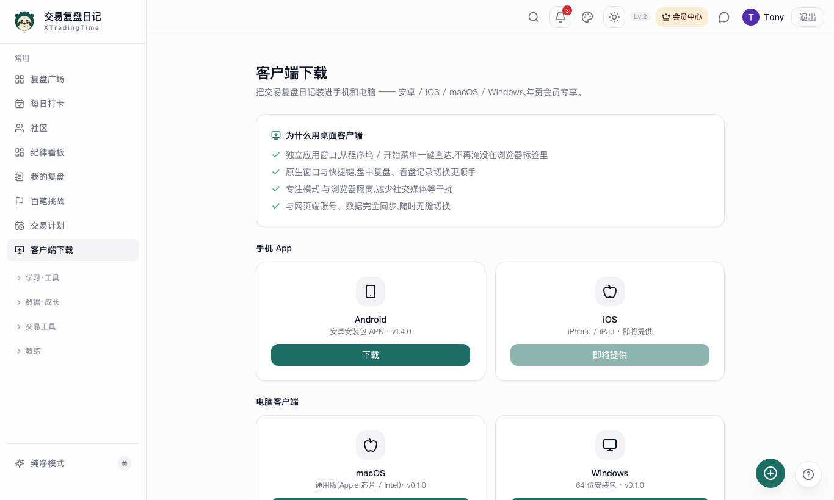Open the theme palette icon

point(587,17)
